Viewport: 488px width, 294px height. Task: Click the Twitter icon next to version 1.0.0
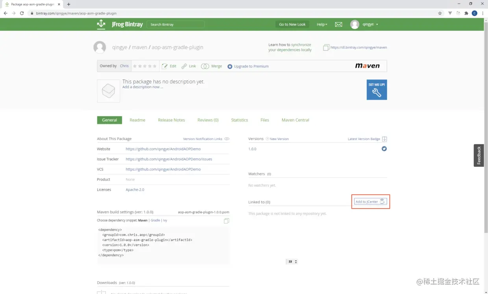point(384,149)
